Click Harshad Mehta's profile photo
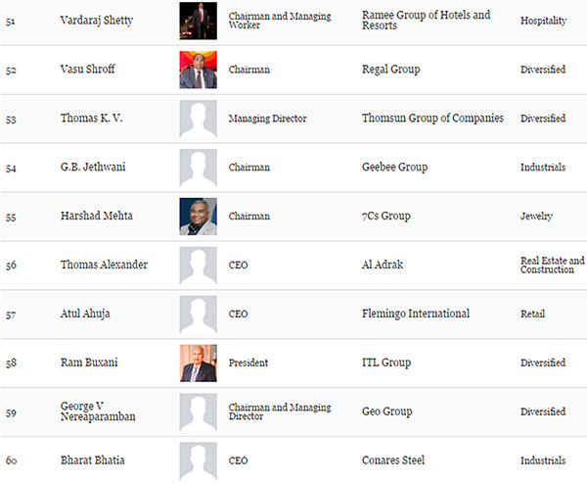 [198, 217]
